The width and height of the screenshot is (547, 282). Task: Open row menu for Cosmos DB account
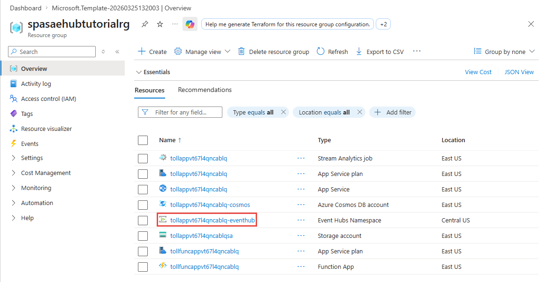[301, 205]
